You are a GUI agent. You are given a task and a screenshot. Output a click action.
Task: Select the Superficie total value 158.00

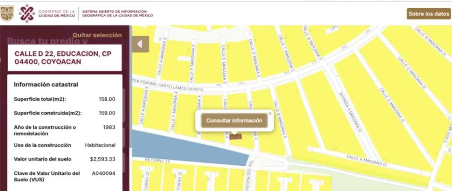coord(107,99)
